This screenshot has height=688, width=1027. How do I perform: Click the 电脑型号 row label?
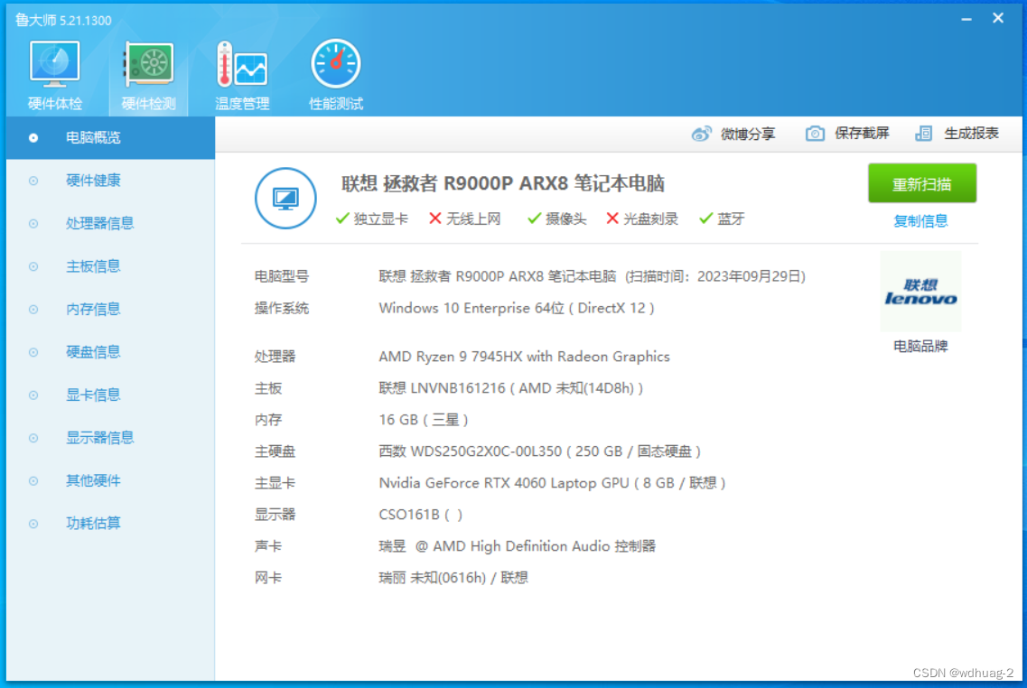pyautogui.click(x=282, y=276)
